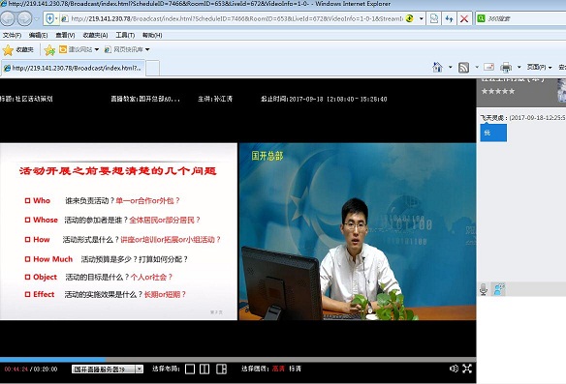Image resolution: width=566 pixels, height=384 pixels.
Task: Click the user icon beside the microphone
Action: tap(499, 289)
